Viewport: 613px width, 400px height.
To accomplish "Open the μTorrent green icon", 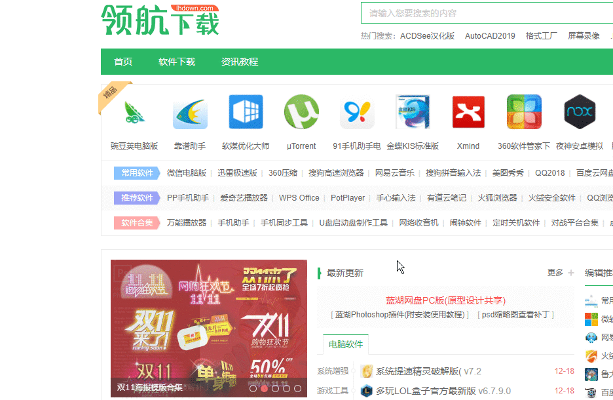I will 301,112.
